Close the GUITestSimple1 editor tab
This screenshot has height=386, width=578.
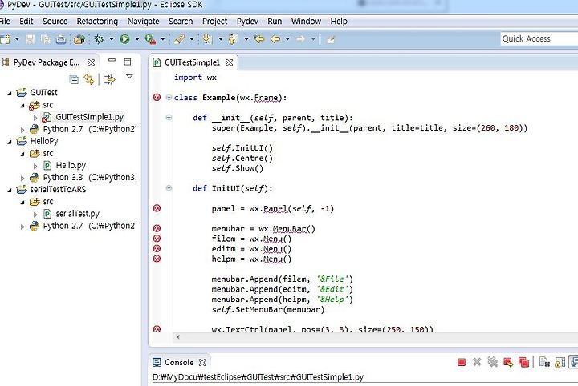[230, 62]
